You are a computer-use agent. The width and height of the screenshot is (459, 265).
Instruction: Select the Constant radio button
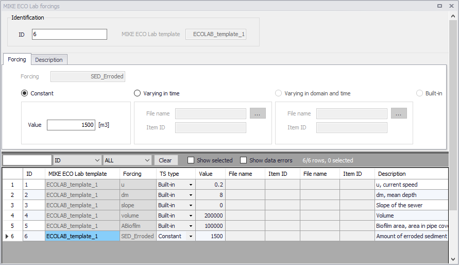25,93
